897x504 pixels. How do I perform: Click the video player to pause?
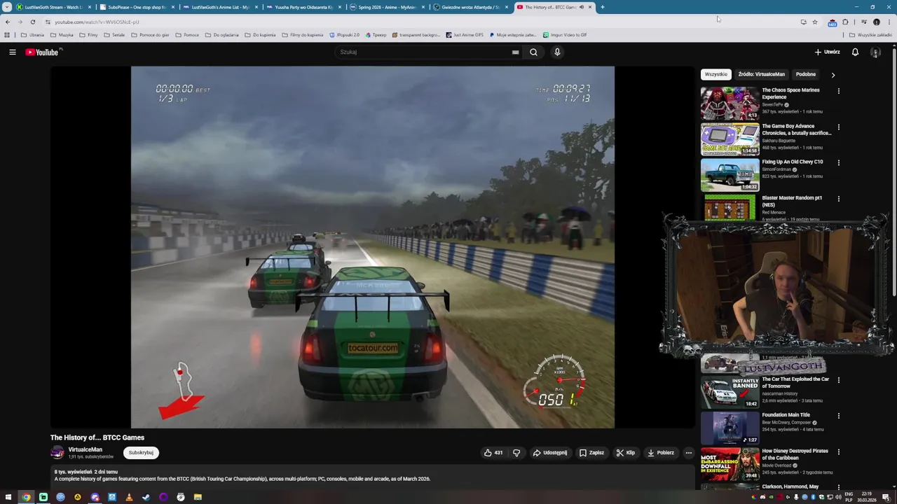pyautogui.click(x=373, y=247)
